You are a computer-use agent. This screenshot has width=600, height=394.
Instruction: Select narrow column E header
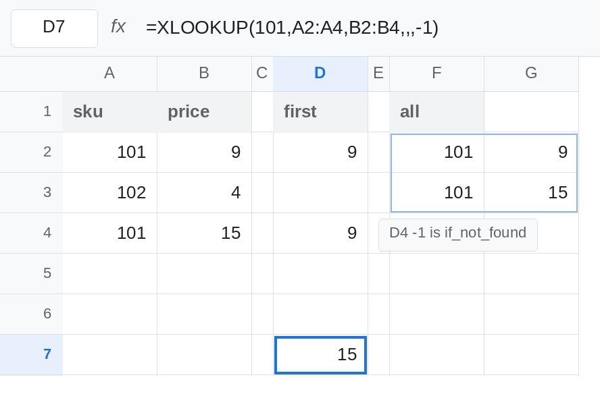(x=378, y=74)
